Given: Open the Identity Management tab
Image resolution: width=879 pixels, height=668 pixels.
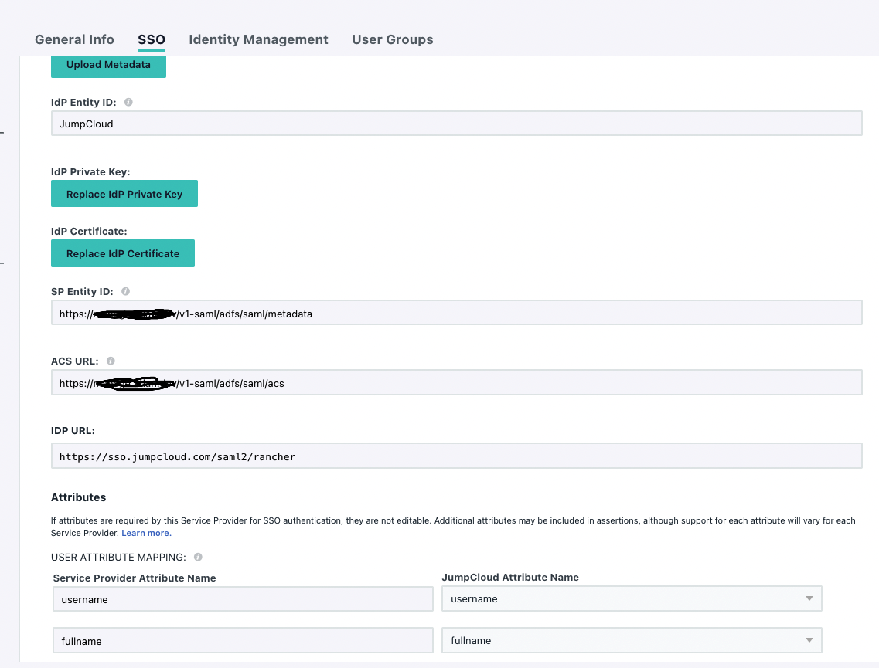Looking at the screenshot, I should tap(258, 39).
